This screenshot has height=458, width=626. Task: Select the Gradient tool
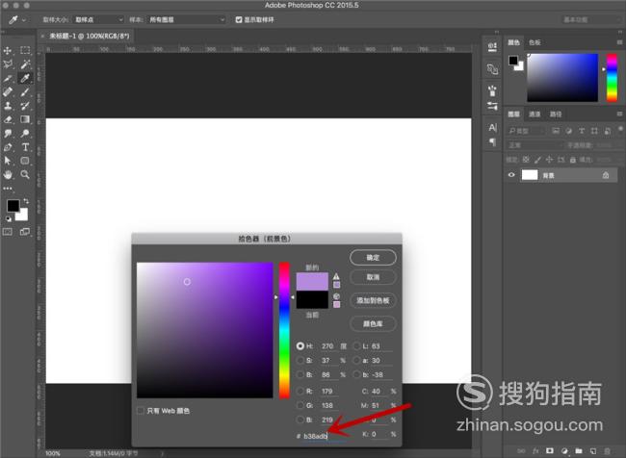(x=25, y=119)
